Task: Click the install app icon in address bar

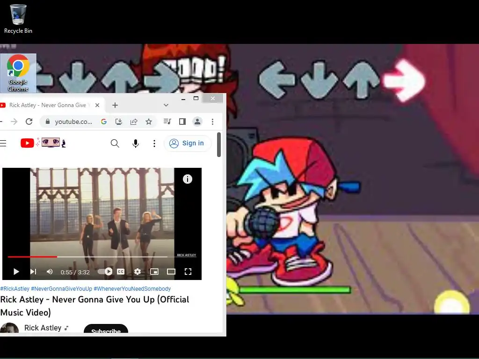Action: click(x=119, y=122)
